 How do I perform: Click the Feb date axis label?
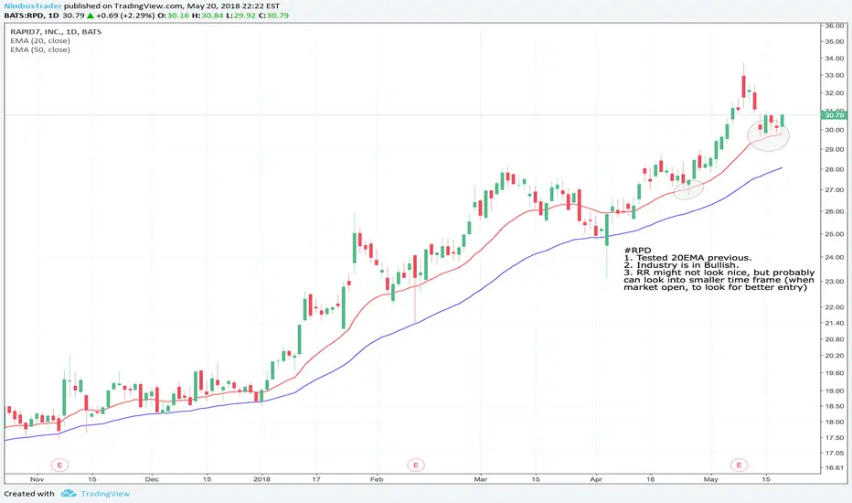(x=377, y=479)
